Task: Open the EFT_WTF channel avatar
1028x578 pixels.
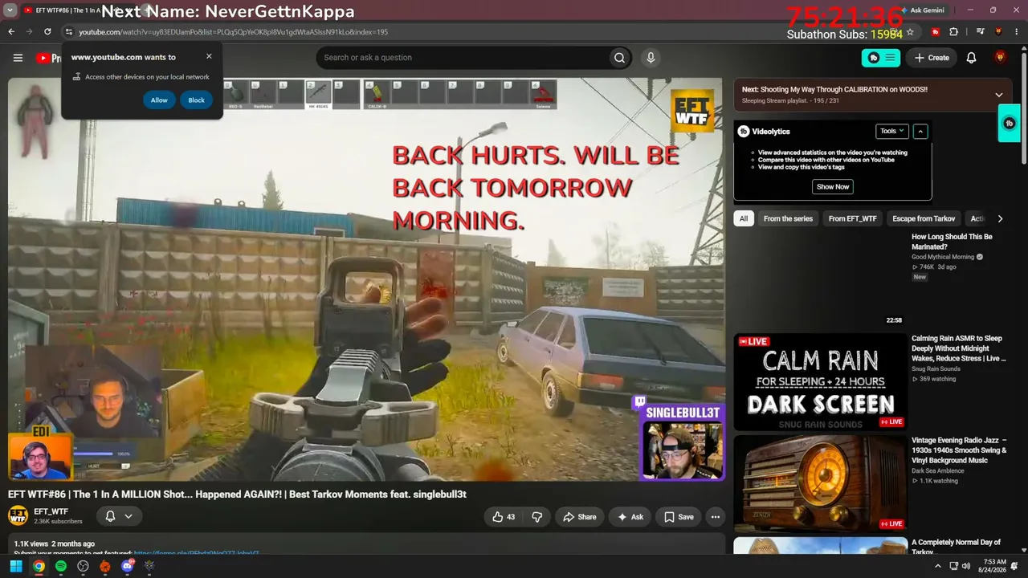Action: (18, 515)
